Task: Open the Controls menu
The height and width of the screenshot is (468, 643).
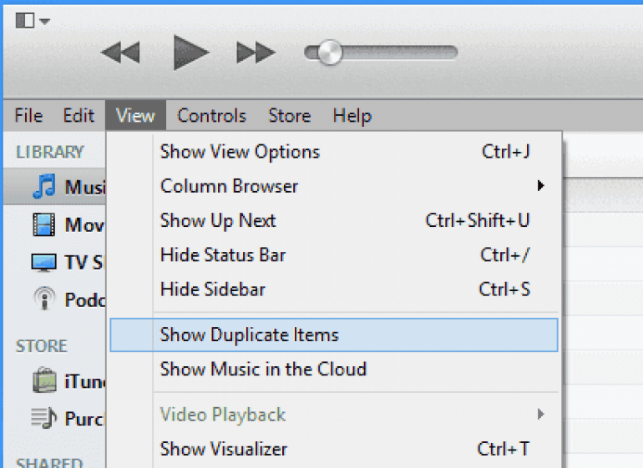Action: [211, 116]
